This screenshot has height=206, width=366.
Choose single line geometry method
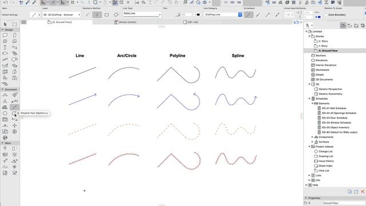[87, 15]
